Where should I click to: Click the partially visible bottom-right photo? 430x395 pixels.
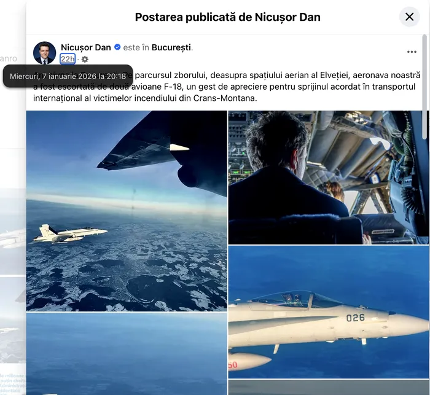(328, 387)
